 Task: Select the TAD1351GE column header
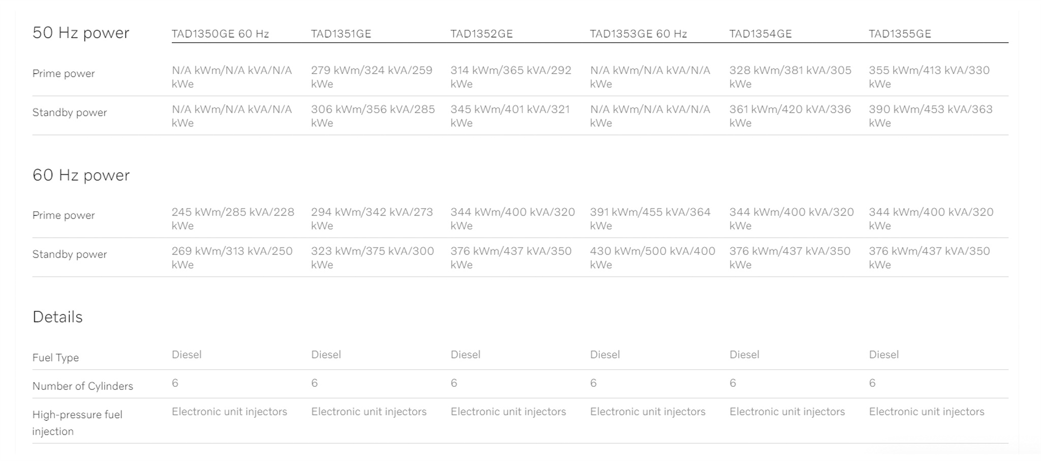[341, 34]
